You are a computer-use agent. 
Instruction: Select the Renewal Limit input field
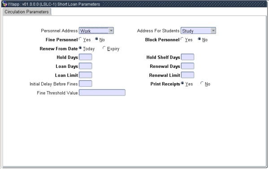point(187,75)
